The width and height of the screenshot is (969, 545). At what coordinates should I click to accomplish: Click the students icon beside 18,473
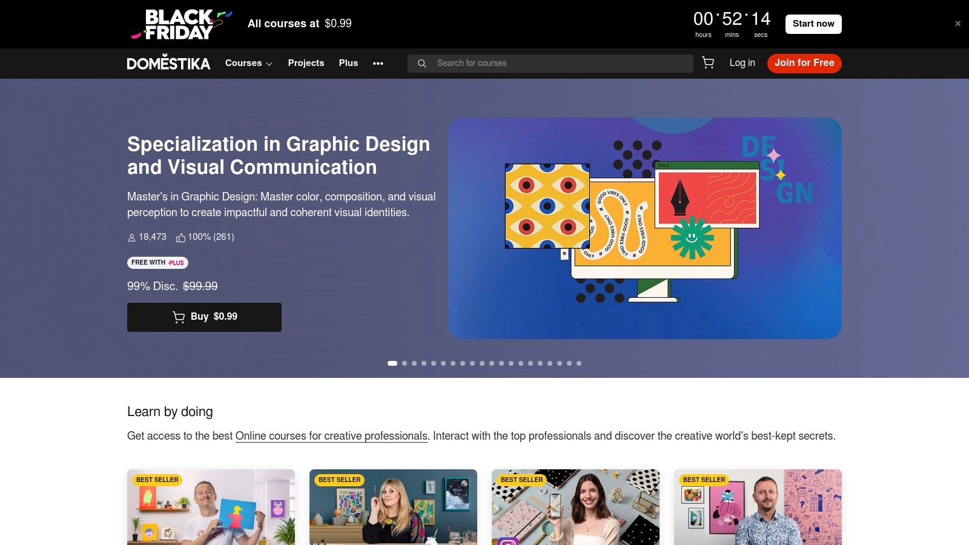pyautogui.click(x=131, y=237)
